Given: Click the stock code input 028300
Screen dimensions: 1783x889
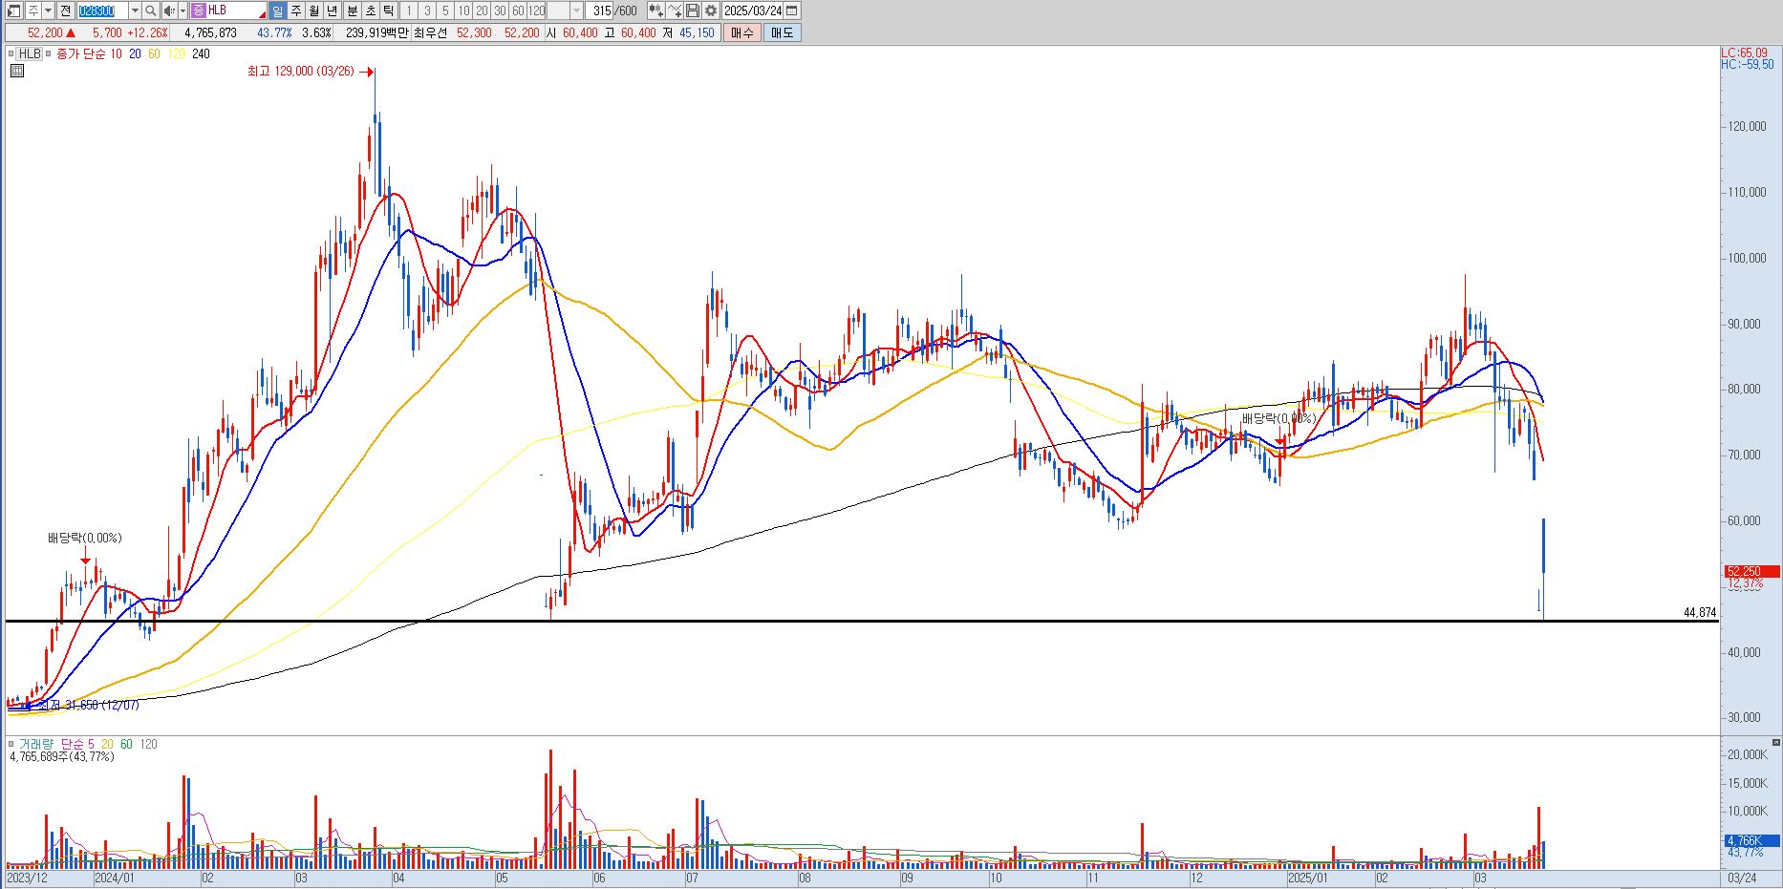Looking at the screenshot, I should tap(103, 11).
